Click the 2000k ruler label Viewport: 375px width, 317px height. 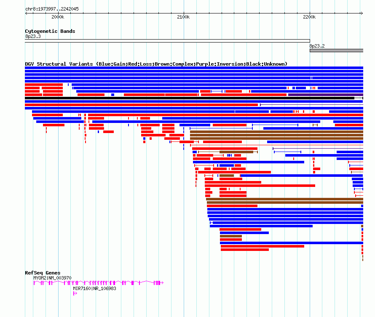point(58,17)
